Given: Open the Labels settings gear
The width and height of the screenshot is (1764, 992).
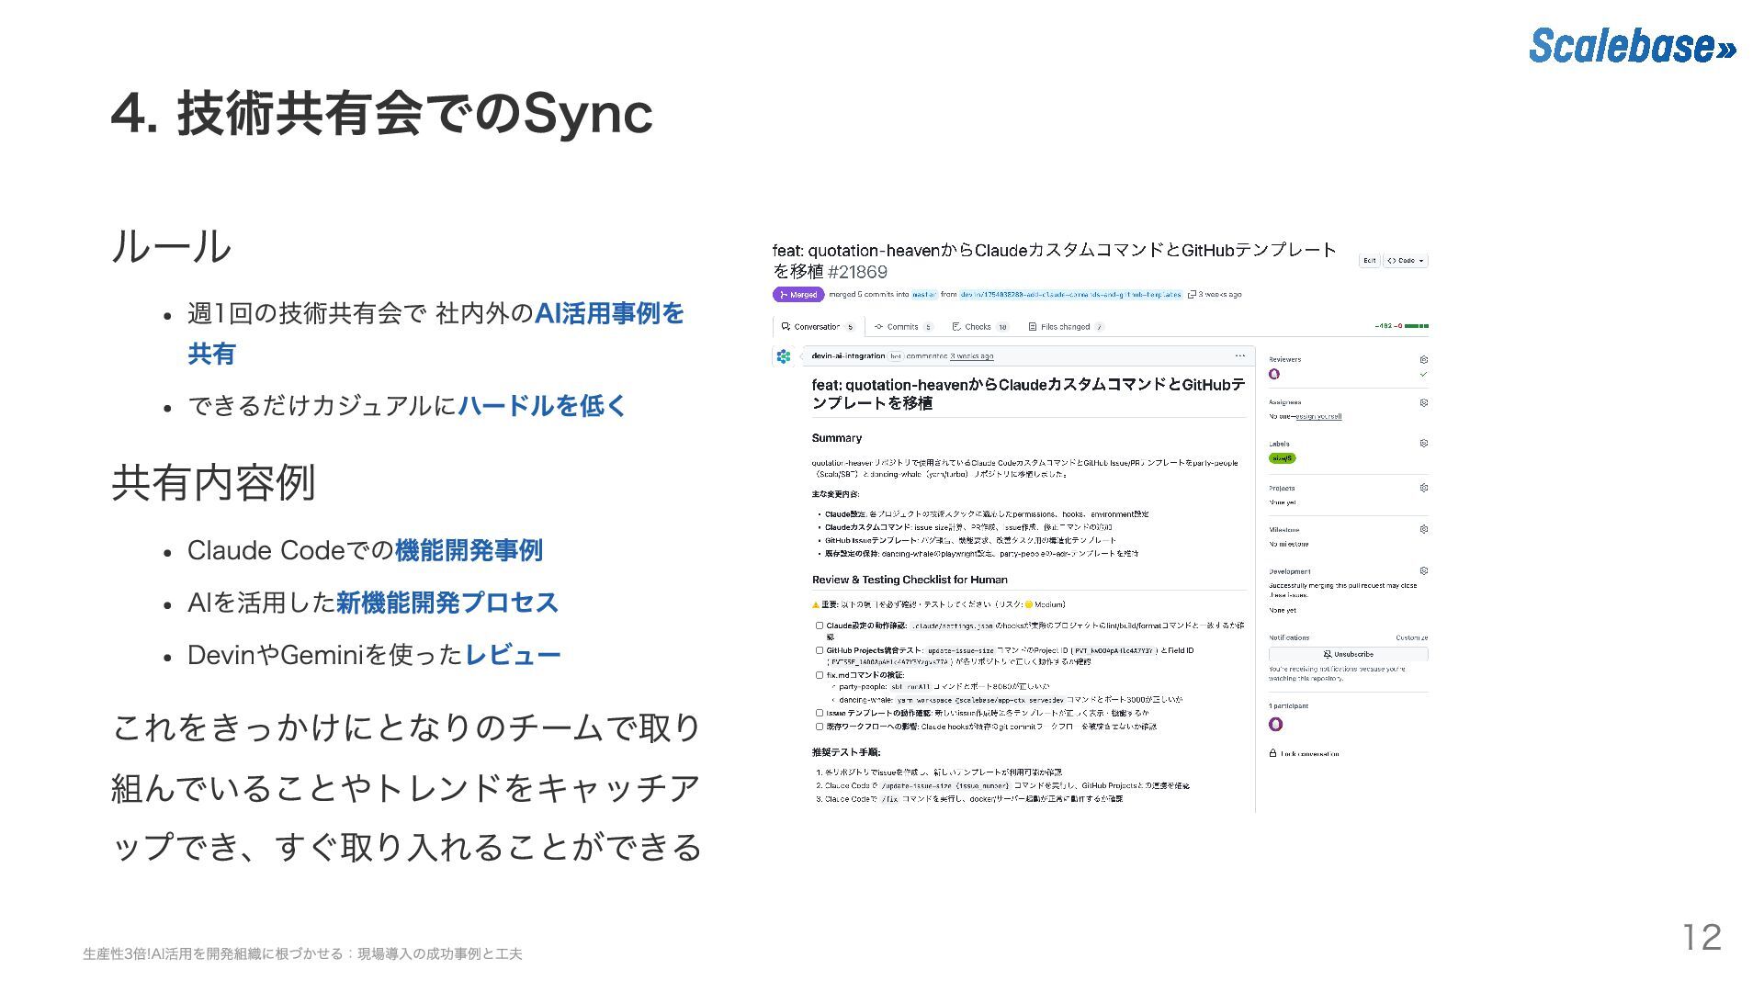Looking at the screenshot, I should (1423, 443).
